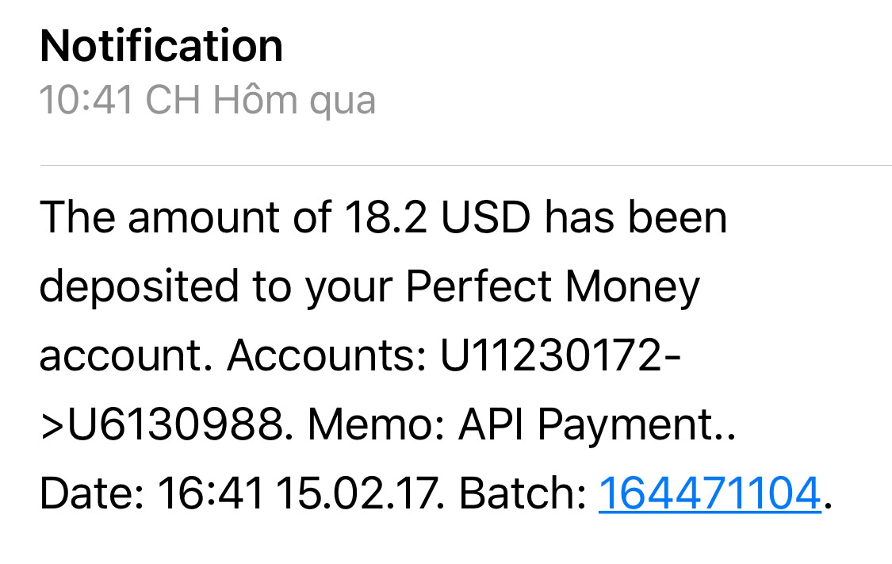892x564 pixels.
Task: Click the divider line under the header
Action: [465, 165]
